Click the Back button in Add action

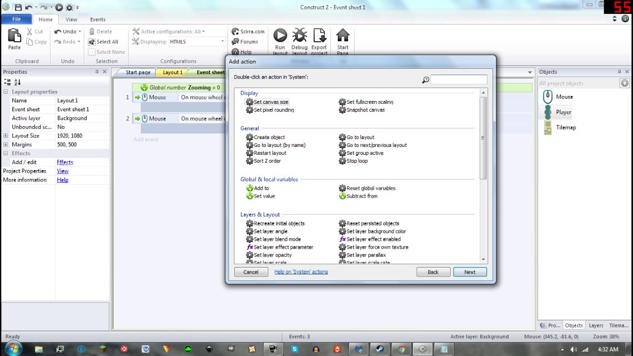[433, 272]
